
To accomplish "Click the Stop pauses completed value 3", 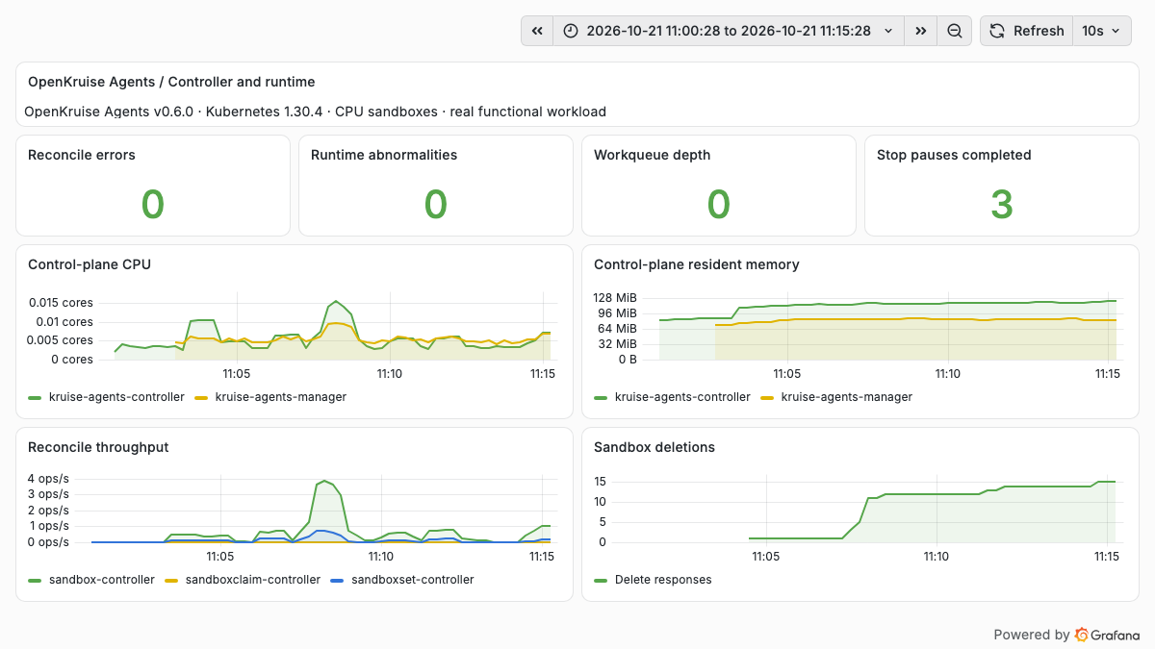I will [x=1002, y=204].
